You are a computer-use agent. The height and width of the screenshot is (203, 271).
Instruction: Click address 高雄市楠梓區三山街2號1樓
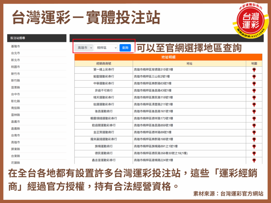point(152,76)
